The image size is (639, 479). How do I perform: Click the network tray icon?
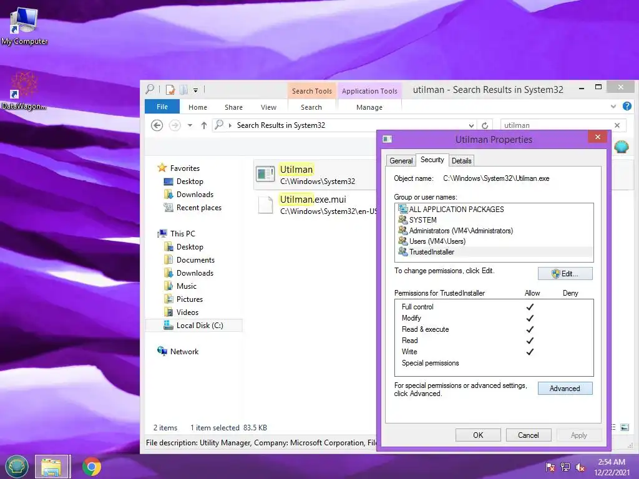click(565, 467)
